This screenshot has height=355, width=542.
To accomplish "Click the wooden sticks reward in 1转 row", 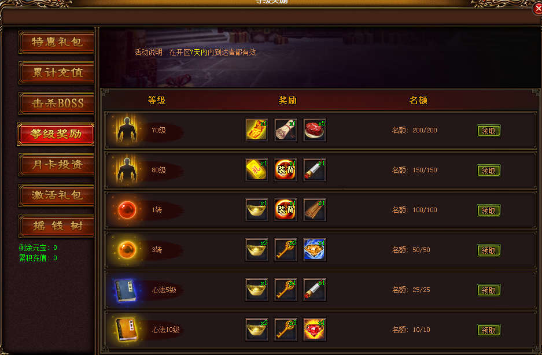I will (x=315, y=210).
